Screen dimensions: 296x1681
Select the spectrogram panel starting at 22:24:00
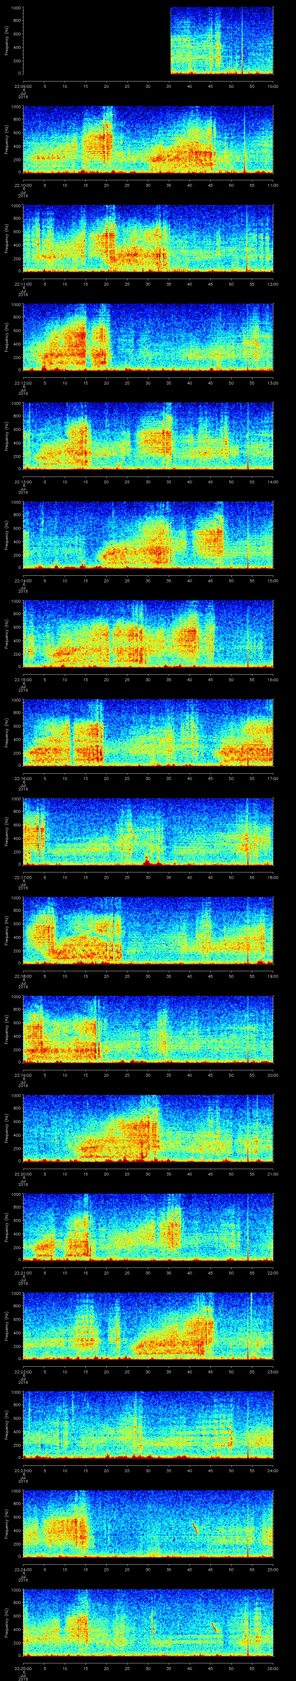(148, 1524)
